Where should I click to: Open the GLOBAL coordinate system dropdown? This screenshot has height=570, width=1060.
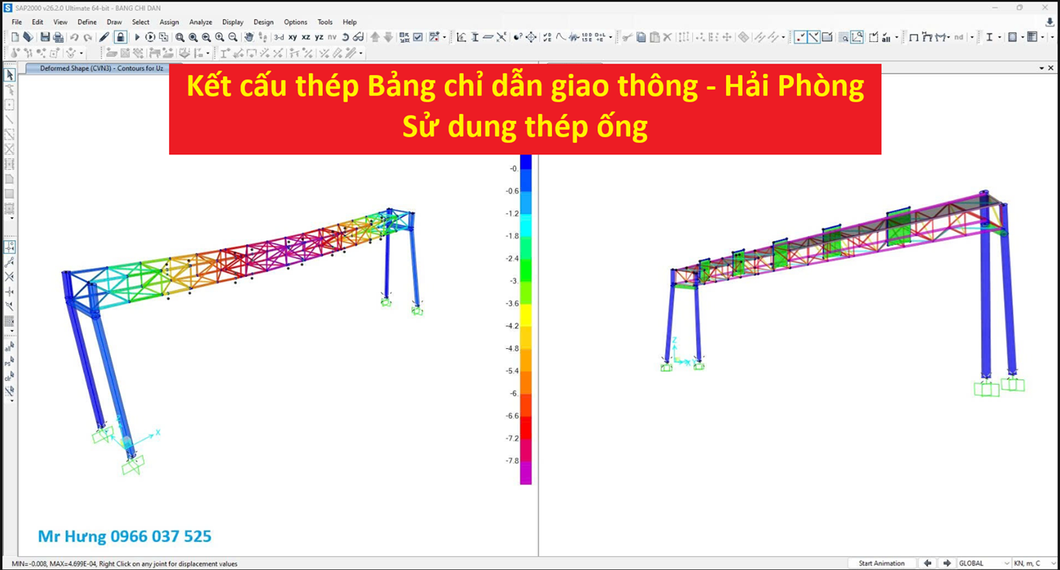[983, 563]
